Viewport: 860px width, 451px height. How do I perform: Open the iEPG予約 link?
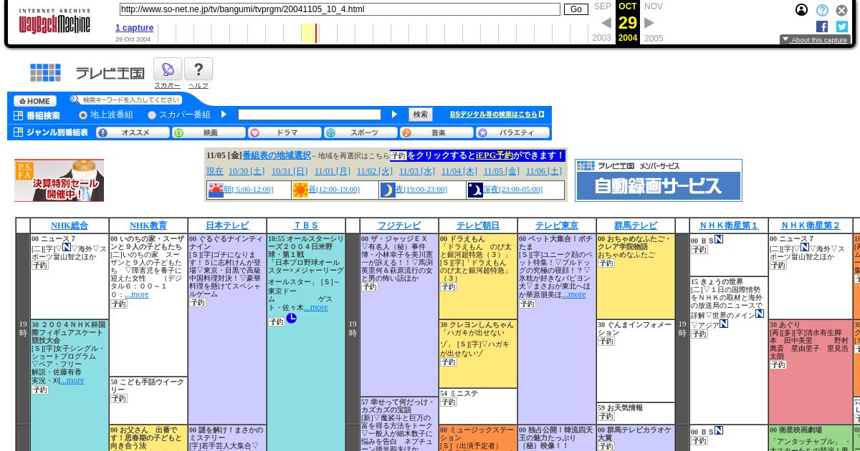pyautogui.click(x=494, y=155)
